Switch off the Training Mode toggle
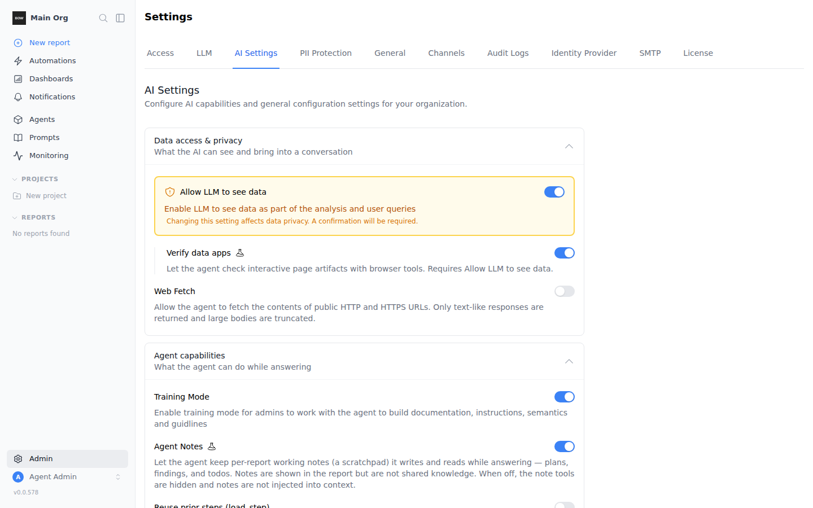Screen dimensions: 813x508 pyautogui.click(x=565, y=397)
